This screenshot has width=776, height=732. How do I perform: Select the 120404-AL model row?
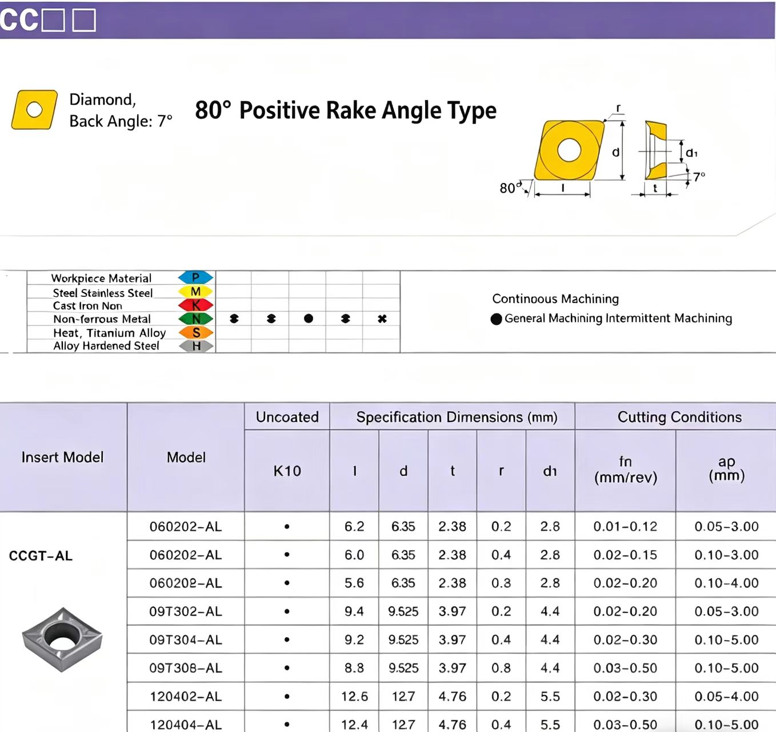(x=186, y=724)
